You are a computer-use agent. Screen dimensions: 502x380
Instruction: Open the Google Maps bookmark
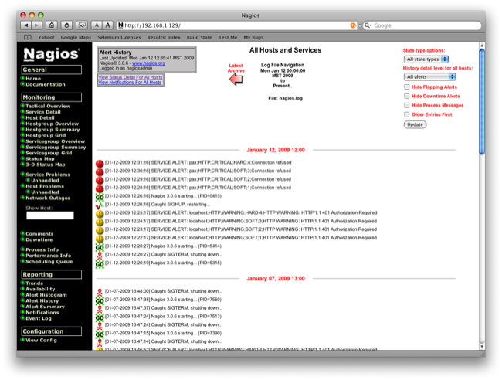tap(76, 37)
